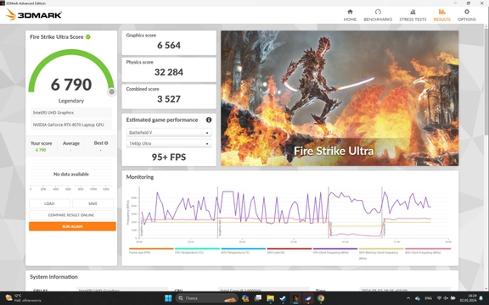The width and height of the screenshot is (489, 305).
Task: Switch to the Results tab
Action: pos(442,15)
